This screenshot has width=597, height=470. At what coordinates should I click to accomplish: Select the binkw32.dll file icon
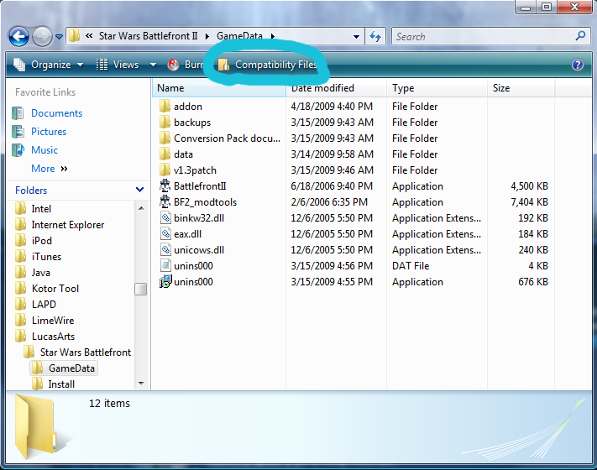click(x=165, y=217)
